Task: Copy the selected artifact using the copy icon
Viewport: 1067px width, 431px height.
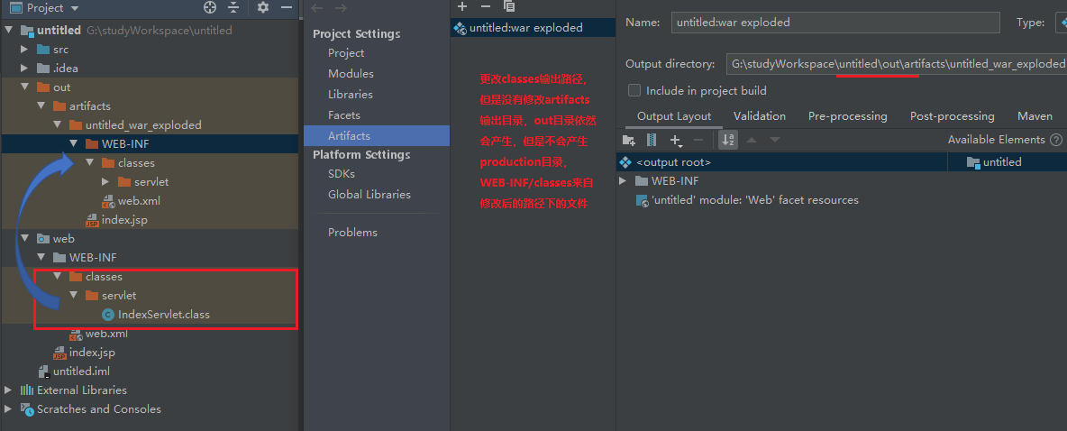Action: click(509, 6)
